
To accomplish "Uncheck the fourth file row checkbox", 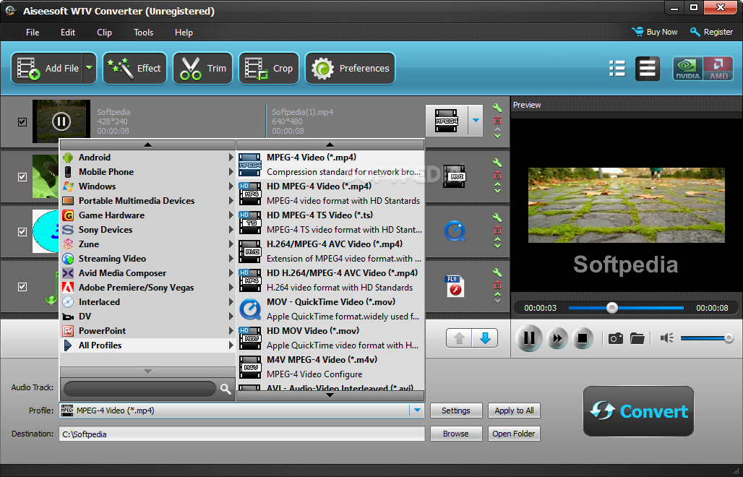I will pyautogui.click(x=22, y=287).
